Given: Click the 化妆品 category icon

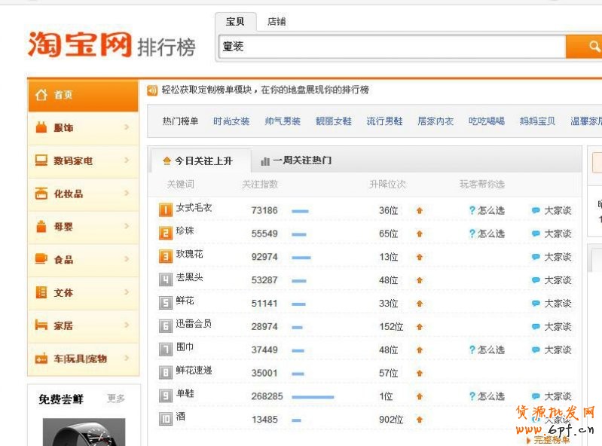Looking at the screenshot, I should pos(41,194).
